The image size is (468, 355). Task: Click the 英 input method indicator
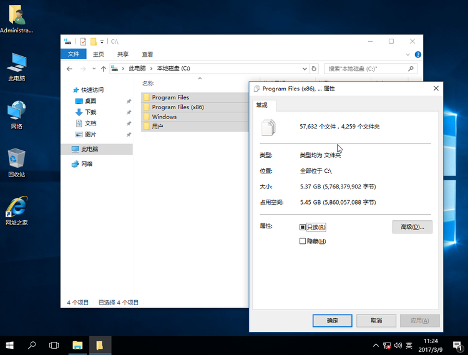409,346
